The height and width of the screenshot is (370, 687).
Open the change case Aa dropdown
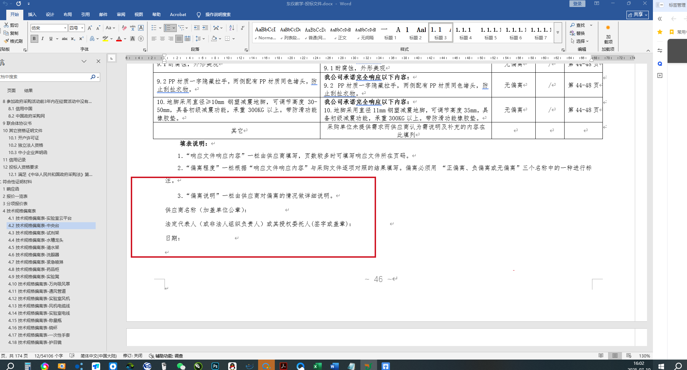click(111, 28)
